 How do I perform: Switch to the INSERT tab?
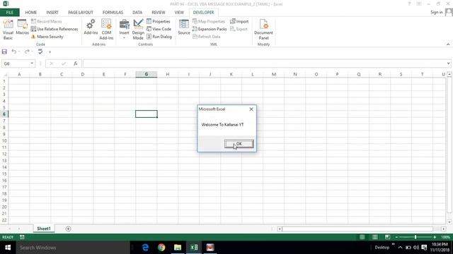coord(52,13)
